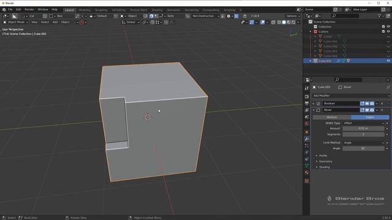Toggle Boolean modifier edit mode display
This screenshot has width=392, height=220.
(x=362, y=103)
